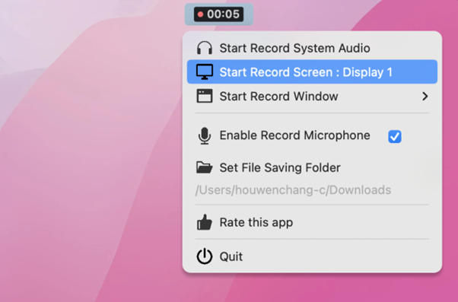458x302 pixels.
Task: Click the /Users/houwenchang-c/Downloads path text
Action: coord(293,190)
